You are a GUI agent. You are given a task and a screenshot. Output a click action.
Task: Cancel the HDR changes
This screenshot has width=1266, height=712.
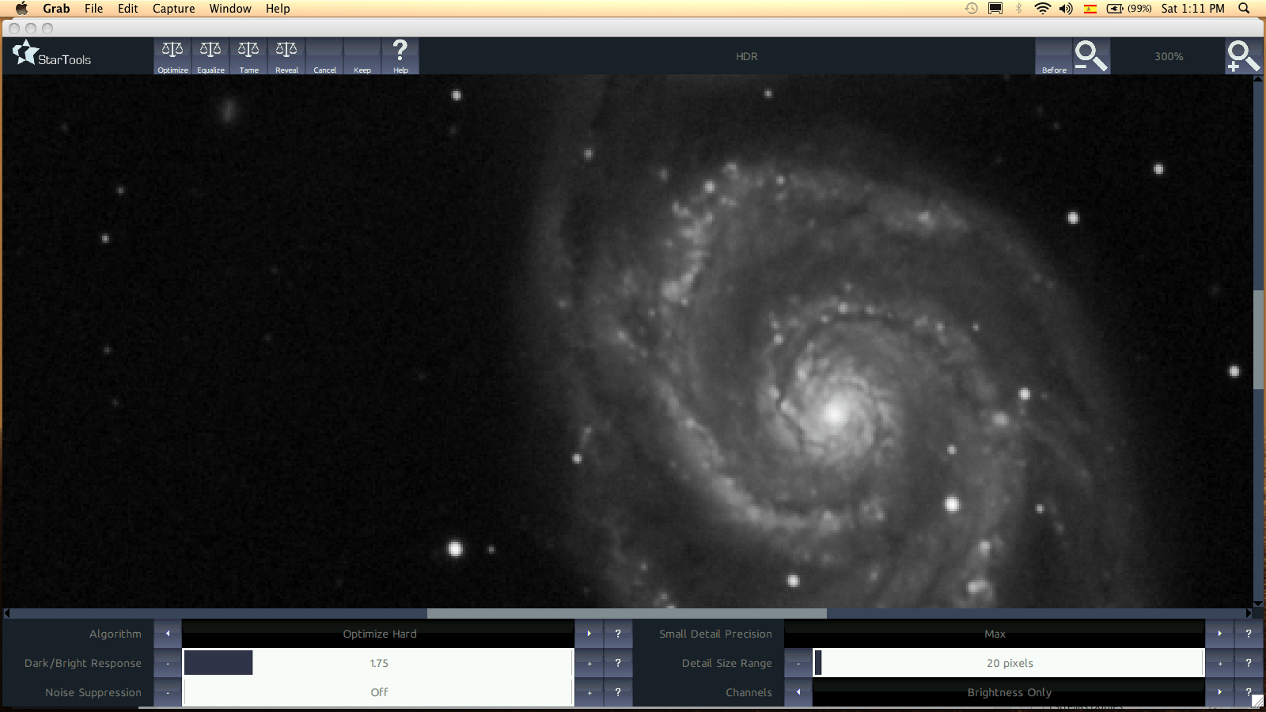coord(324,56)
